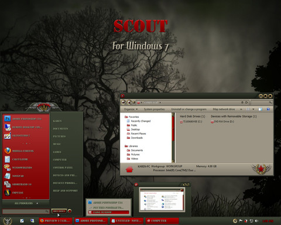
Task: Select Videos under Libraries
Action: click(132, 159)
